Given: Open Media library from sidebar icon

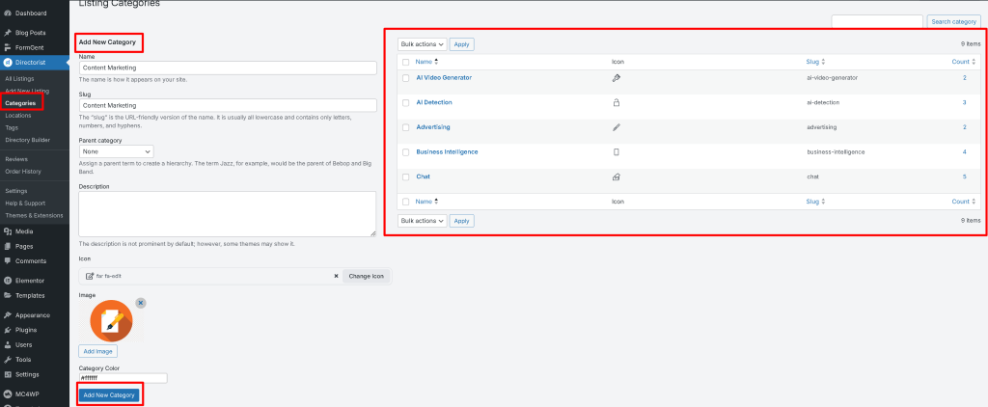Looking at the screenshot, I should coord(8,231).
